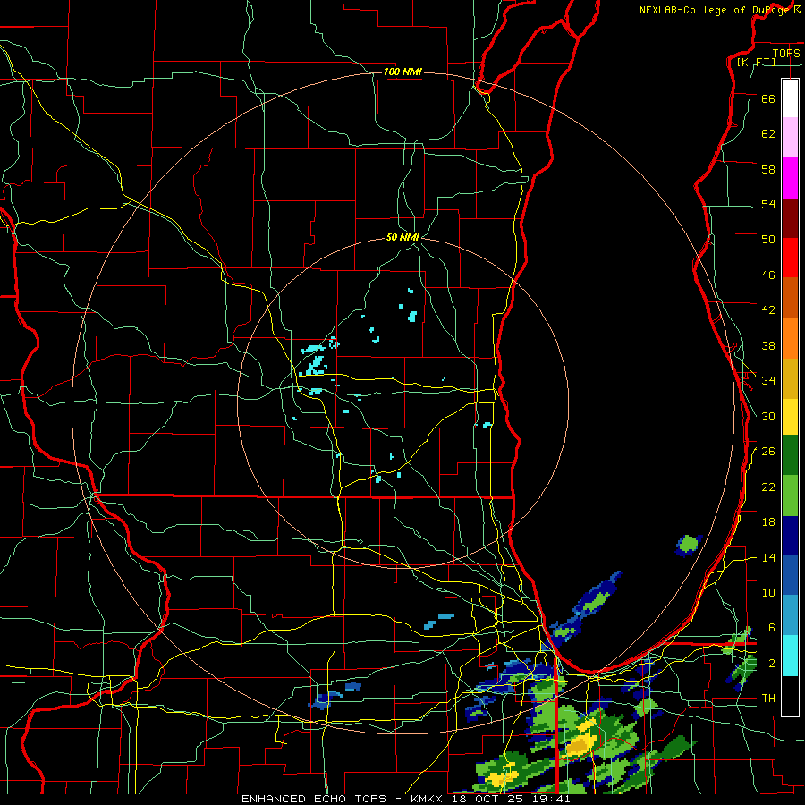Image resolution: width=805 pixels, height=805 pixels.
Task: Click the bright red legend segment
Action: [790, 258]
